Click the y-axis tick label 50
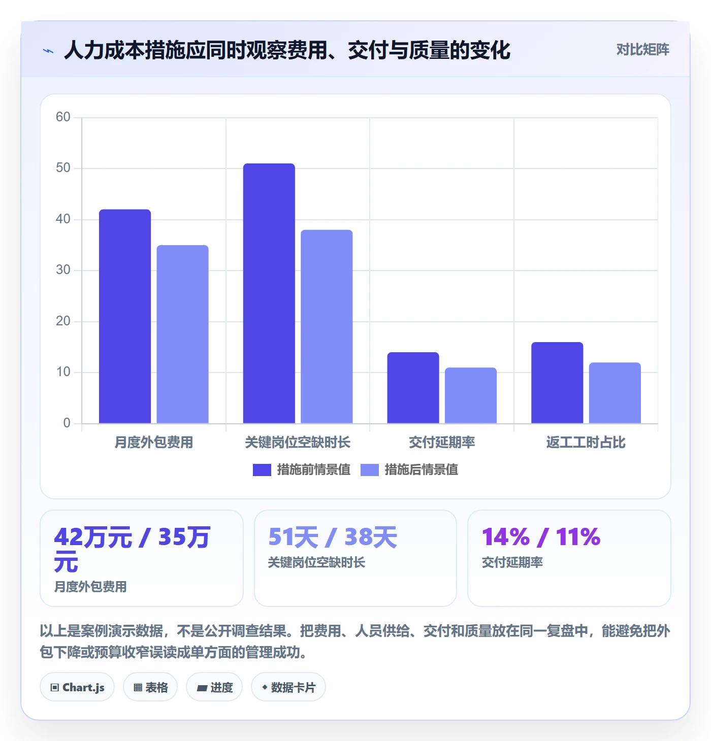Image resolution: width=711 pixels, height=741 pixels. click(x=63, y=168)
